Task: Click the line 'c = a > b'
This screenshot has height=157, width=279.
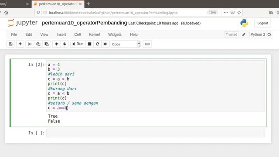Action: 58,79
